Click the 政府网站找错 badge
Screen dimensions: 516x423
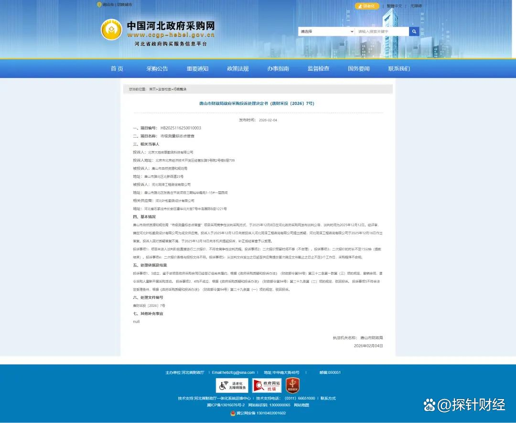pyautogui.click(x=267, y=385)
